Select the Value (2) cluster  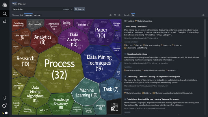point(44,110)
